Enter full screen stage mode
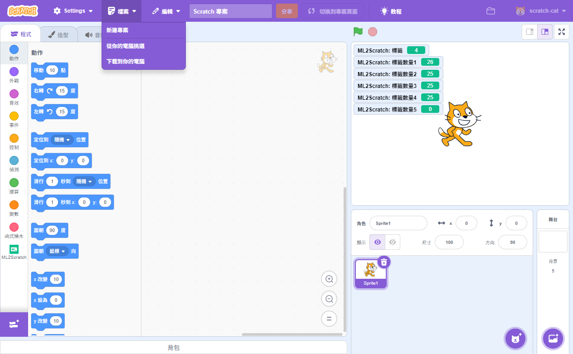 [x=562, y=32]
